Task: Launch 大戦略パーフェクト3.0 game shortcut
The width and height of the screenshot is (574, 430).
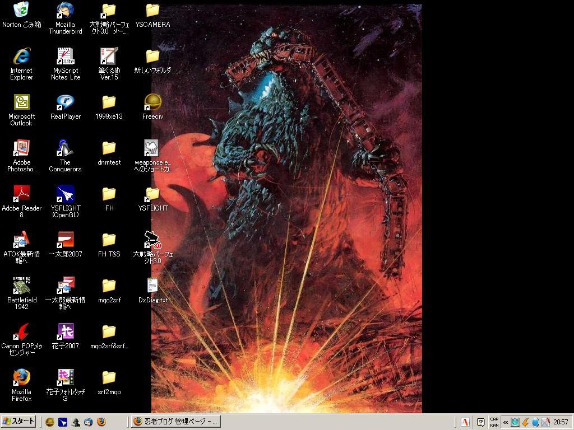Action: point(152,248)
